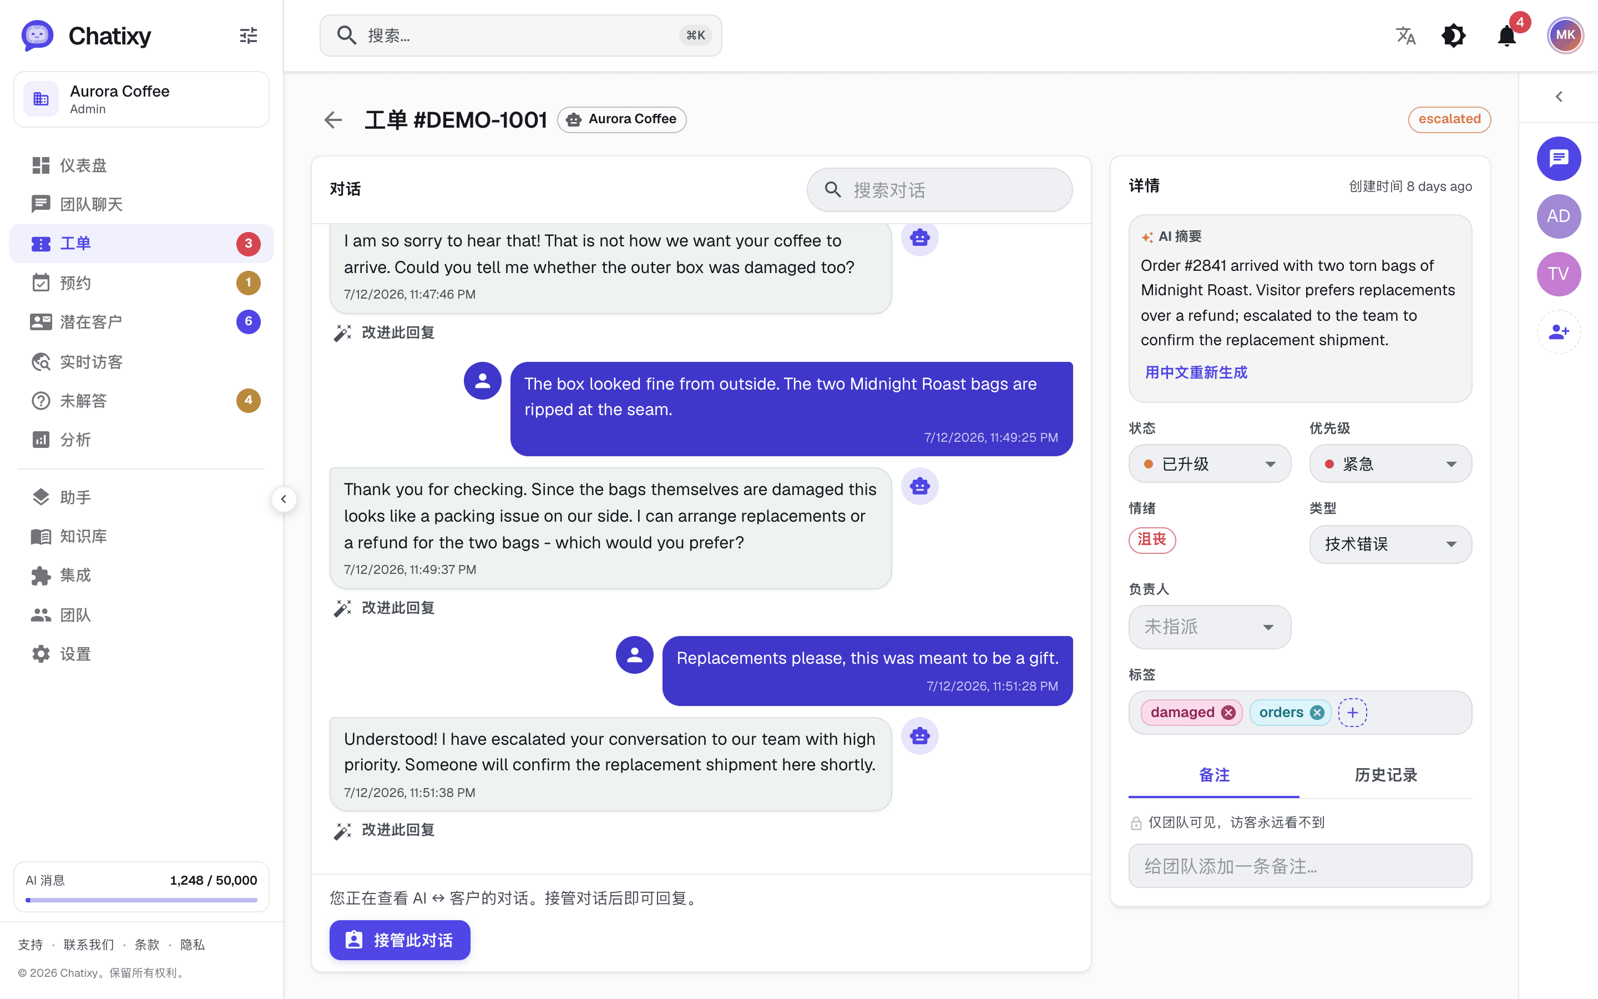Click the 条款 footer link
This screenshot has height=999, width=1598.
146,945
